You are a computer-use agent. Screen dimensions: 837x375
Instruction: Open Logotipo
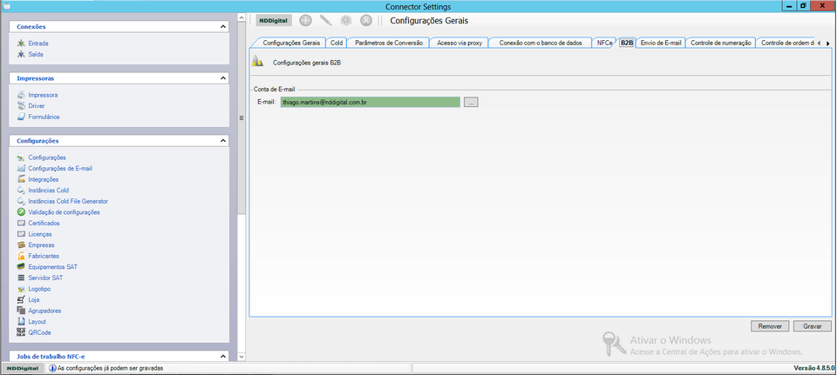click(39, 289)
